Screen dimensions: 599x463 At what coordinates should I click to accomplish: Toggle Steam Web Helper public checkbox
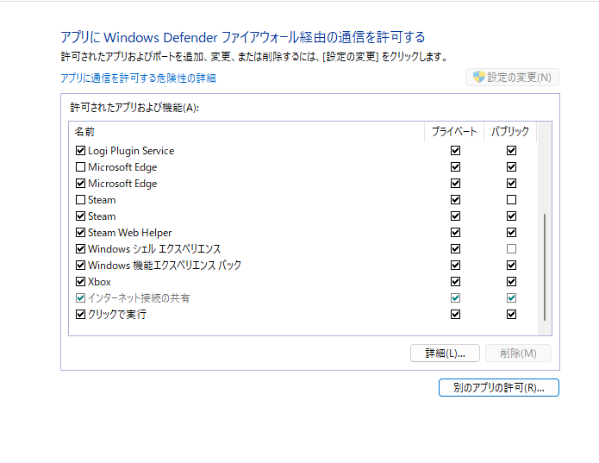coord(511,233)
